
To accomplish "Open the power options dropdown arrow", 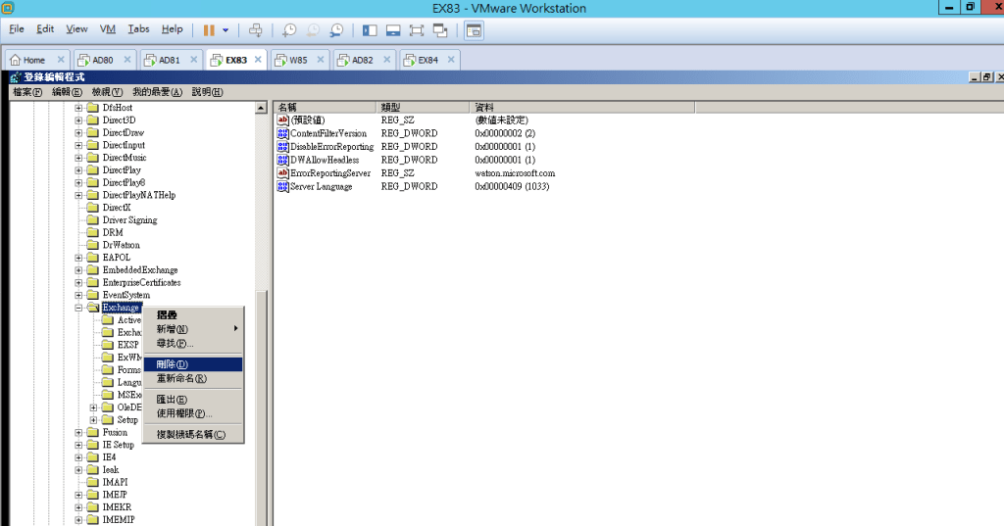I will pos(226,30).
